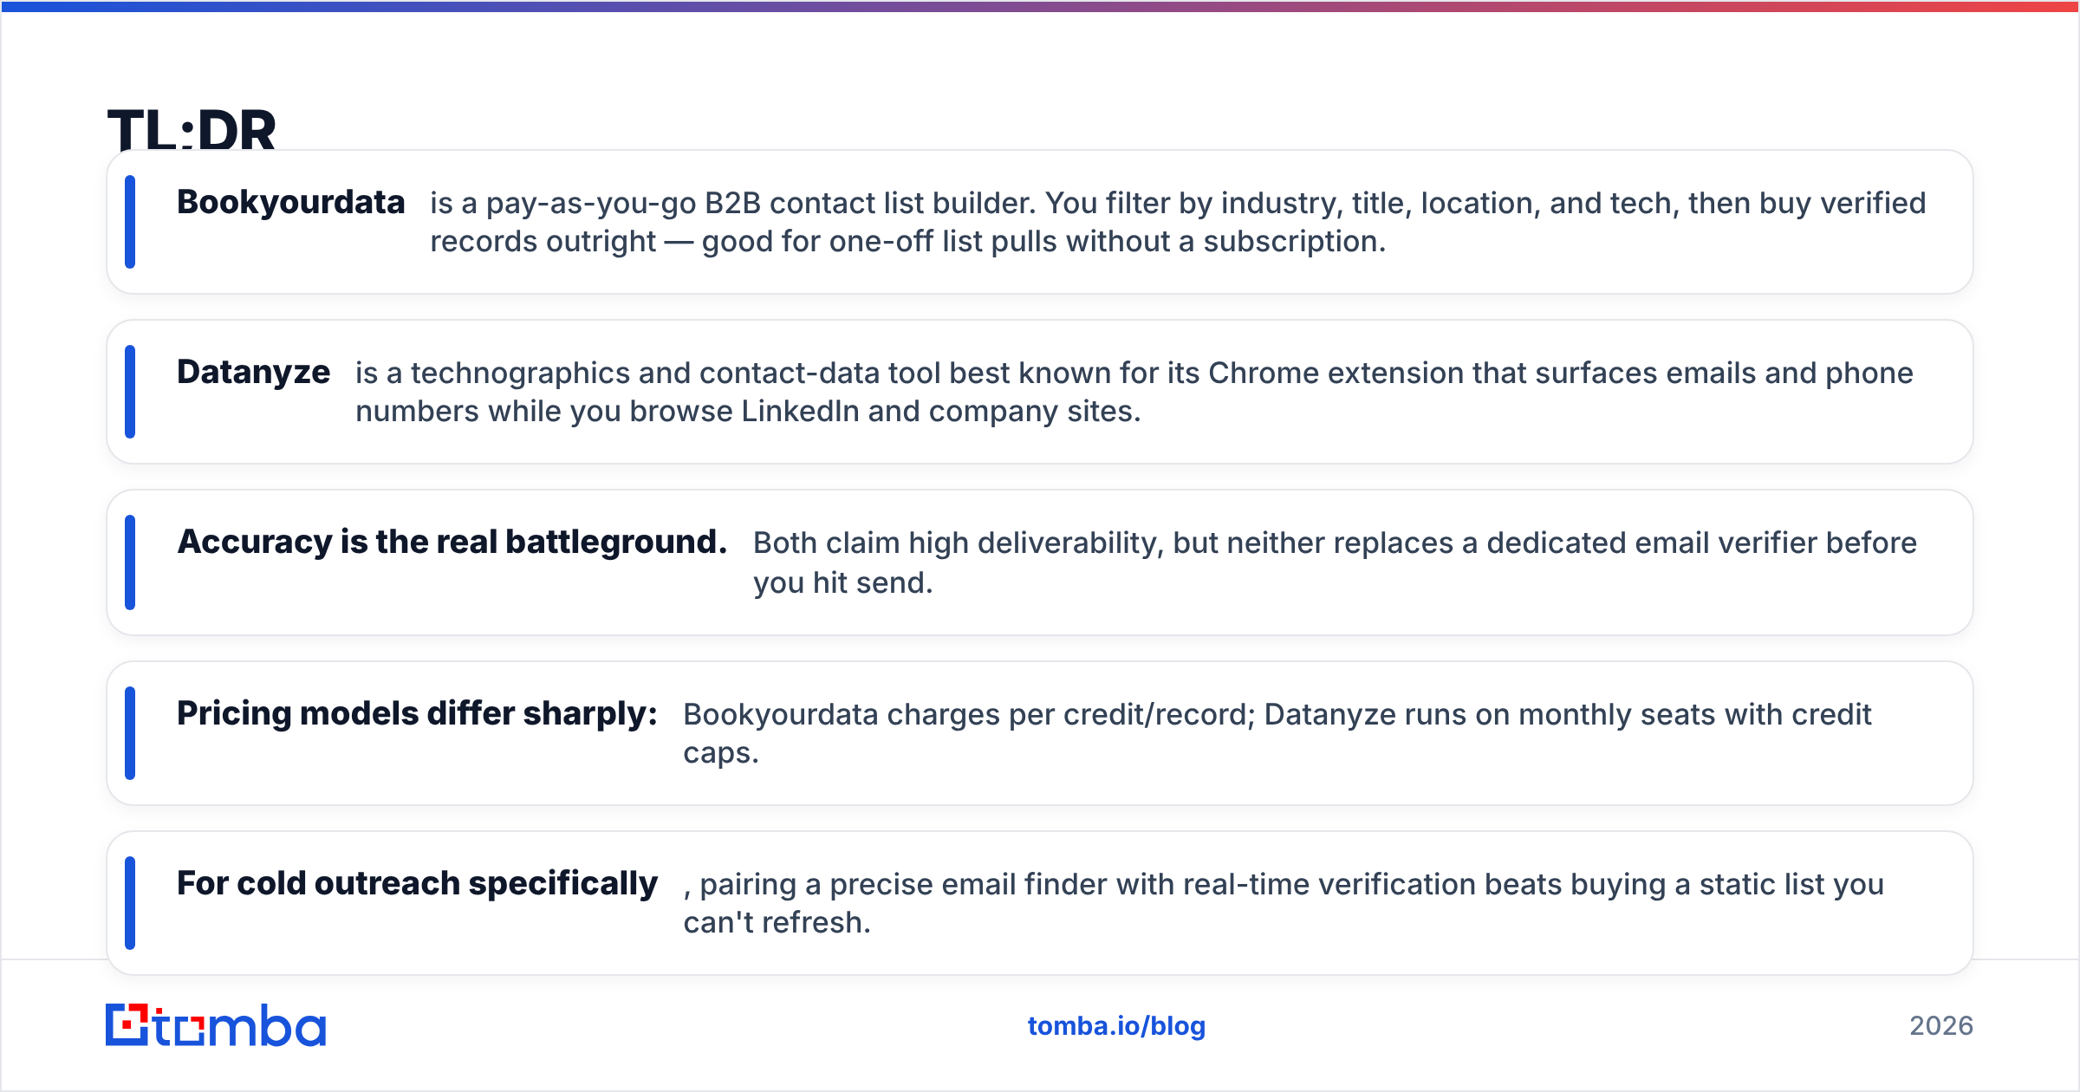This screenshot has height=1092, width=2080.
Task: Click the 2026 year label in the footer
Action: 1941,1026
